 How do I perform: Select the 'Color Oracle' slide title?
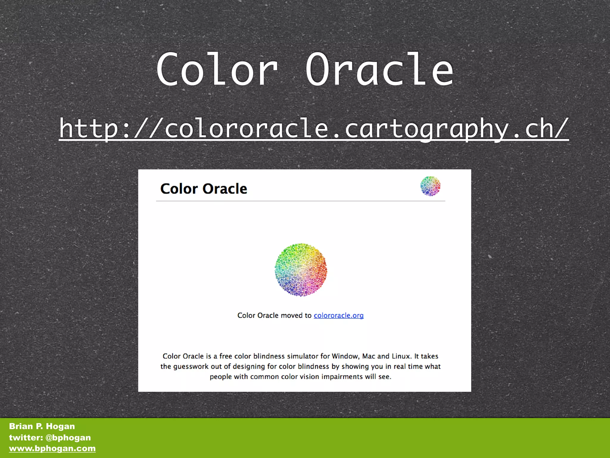click(x=305, y=69)
